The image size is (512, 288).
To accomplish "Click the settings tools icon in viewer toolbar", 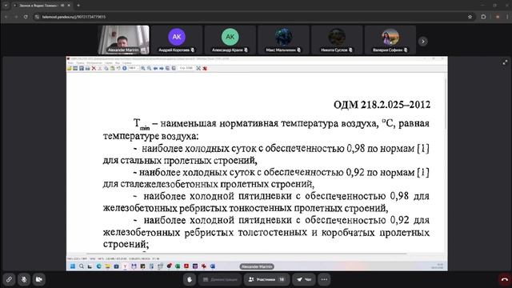I will pos(198,68).
